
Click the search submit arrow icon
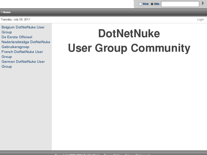click(x=203, y=4)
